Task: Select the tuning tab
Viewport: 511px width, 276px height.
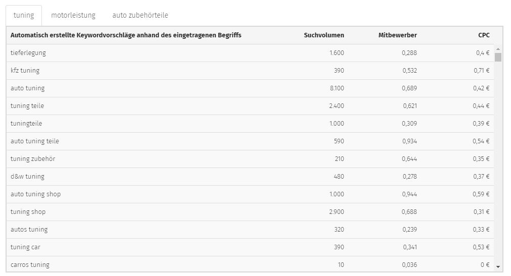Action: (24, 15)
